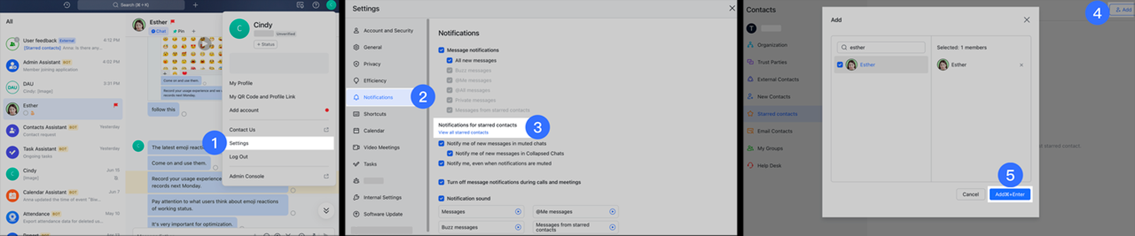Open Admin Assistant bot chat avatar
Image resolution: width=1135 pixels, height=236 pixels.
tap(12, 66)
